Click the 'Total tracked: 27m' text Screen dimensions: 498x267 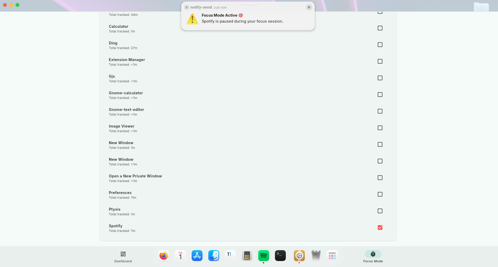[x=123, y=48]
